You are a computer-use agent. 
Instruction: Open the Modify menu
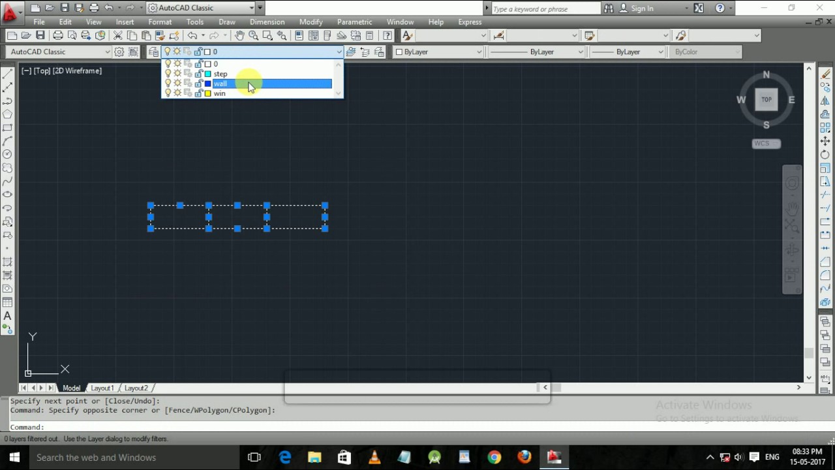pyautogui.click(x=311, y=22)
